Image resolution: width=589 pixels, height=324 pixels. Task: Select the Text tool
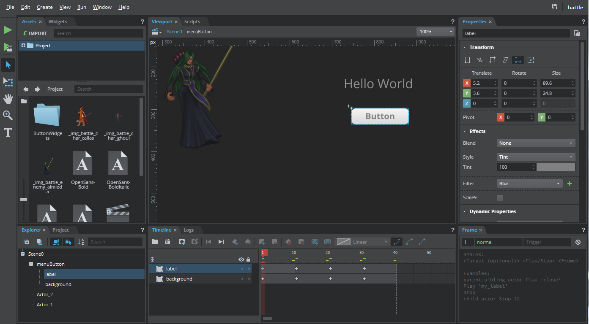pyautogui.click(x=8, y=132)
